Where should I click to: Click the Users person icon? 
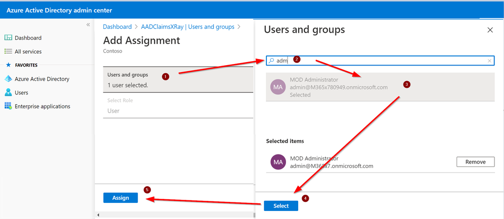coord(8,93)
